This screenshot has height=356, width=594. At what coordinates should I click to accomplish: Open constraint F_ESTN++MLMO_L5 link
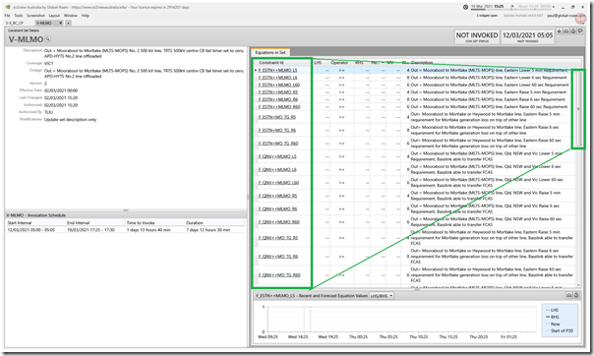(277, 71)
